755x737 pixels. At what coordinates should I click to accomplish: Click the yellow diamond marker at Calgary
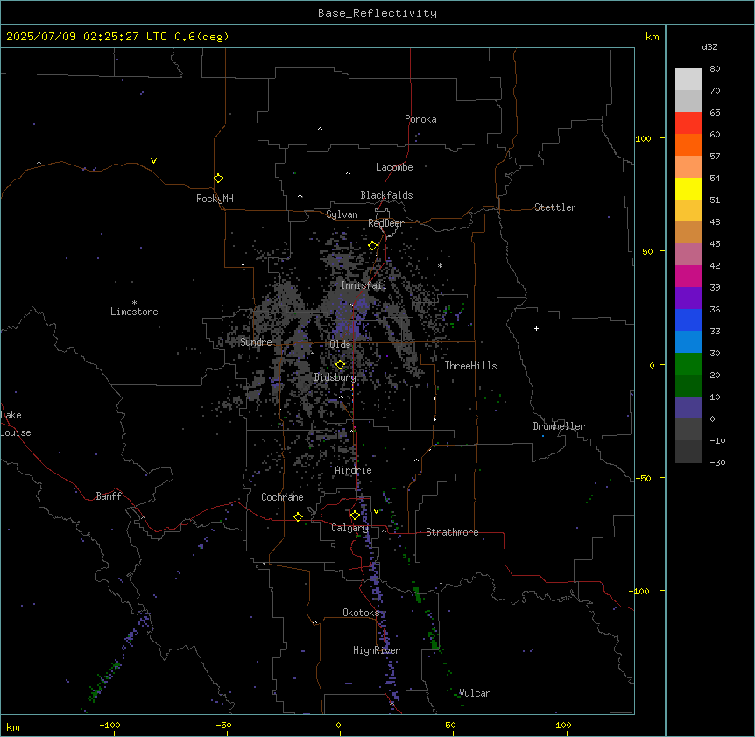click(x=355, y=516)
